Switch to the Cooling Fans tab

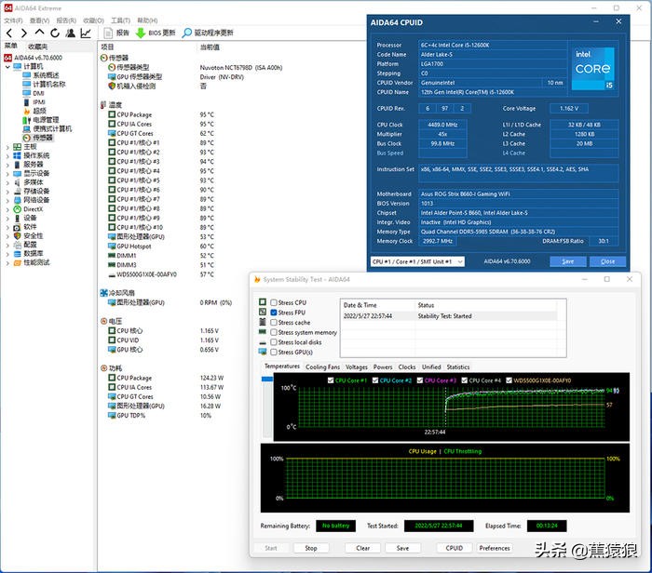pos(322,367)
